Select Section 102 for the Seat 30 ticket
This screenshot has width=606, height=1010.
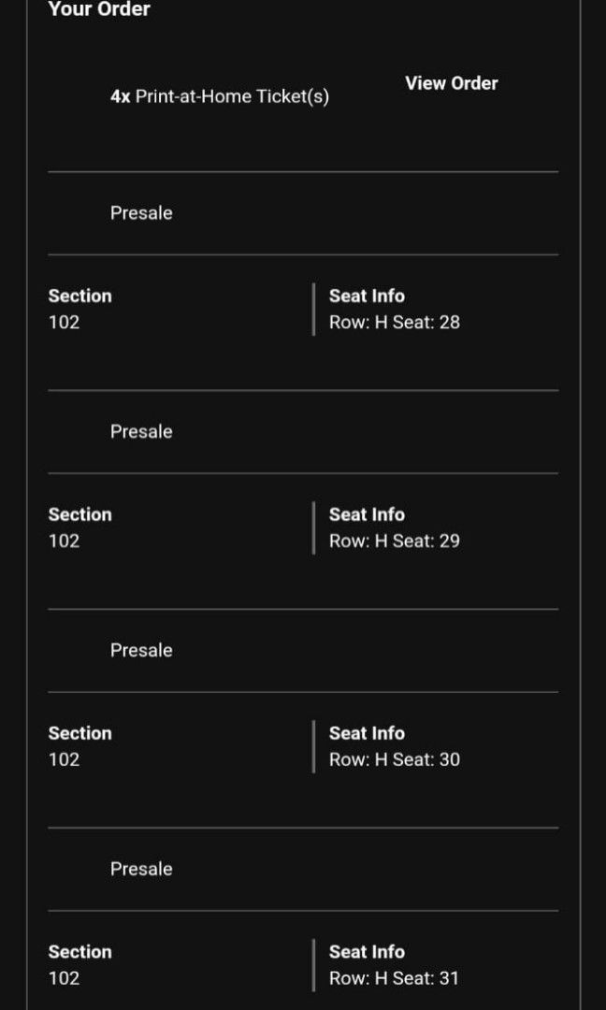(65, 759)
